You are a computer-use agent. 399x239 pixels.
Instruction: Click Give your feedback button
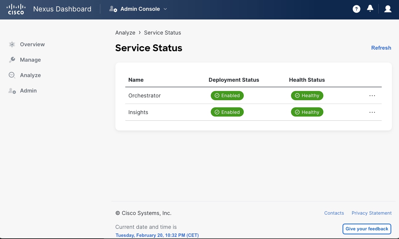367,229
